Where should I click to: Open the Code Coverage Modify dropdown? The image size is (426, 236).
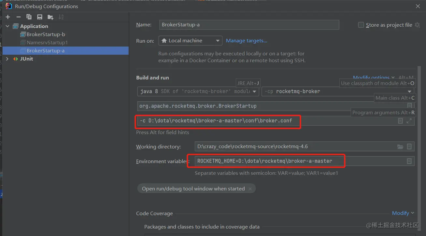point(403,213)
